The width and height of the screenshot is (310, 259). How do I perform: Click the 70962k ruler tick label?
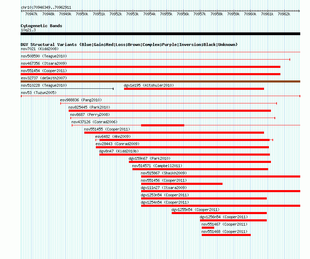(x=284, y=14)
